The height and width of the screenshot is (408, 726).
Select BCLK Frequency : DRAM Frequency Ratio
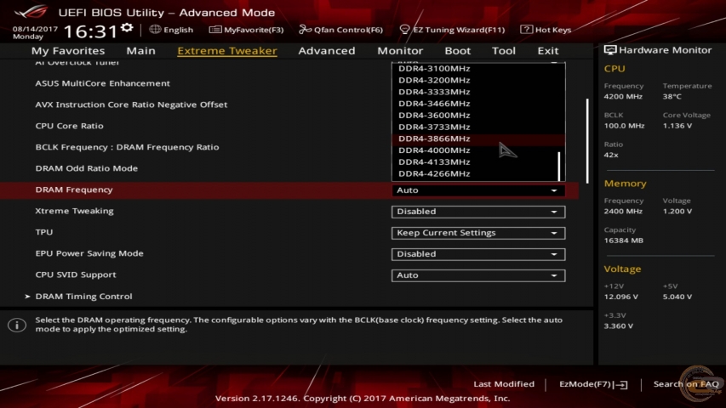point(128,147)
